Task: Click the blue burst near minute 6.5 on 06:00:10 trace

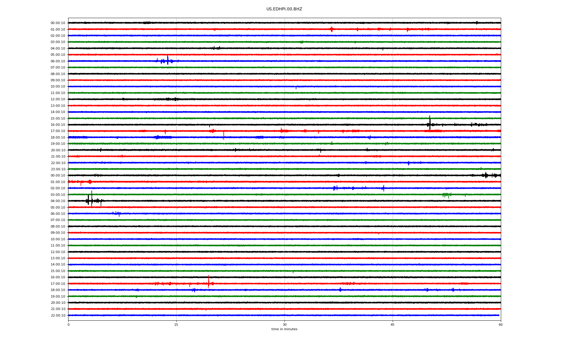Action: click(x=117, y=213)
